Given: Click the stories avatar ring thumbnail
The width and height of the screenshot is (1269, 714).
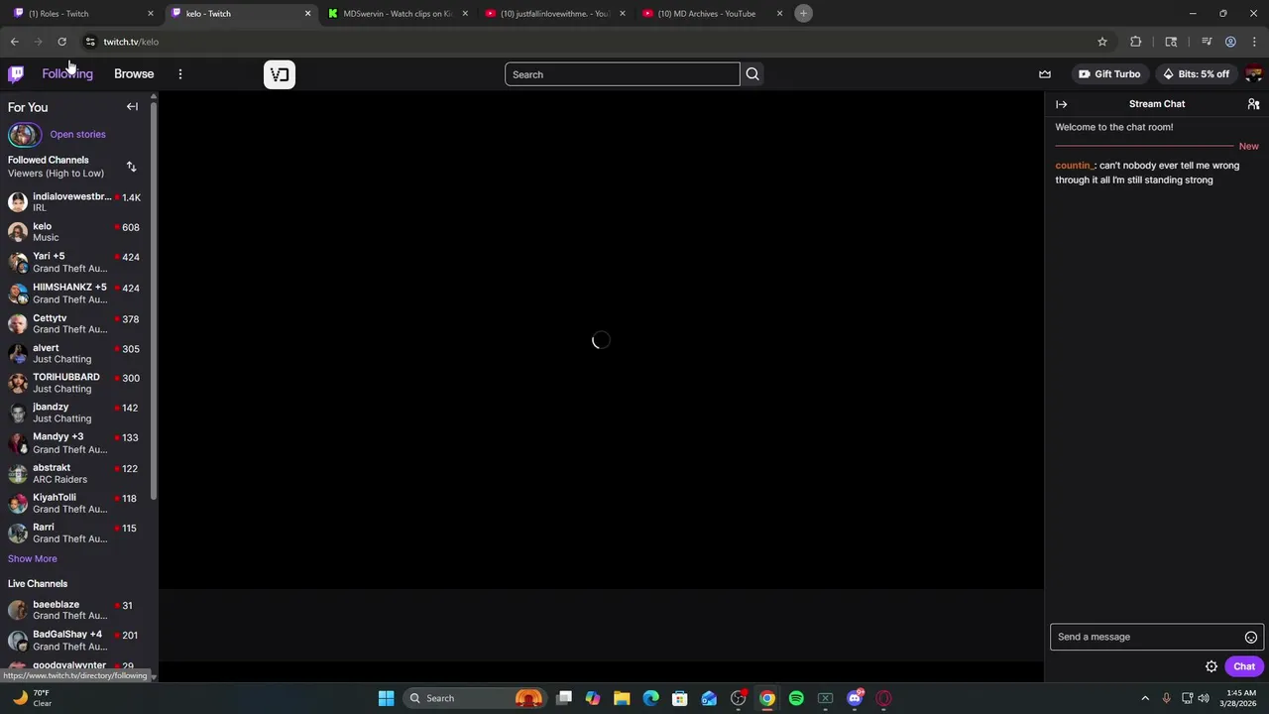Looking at the screenshot, I should coord(25,134).
